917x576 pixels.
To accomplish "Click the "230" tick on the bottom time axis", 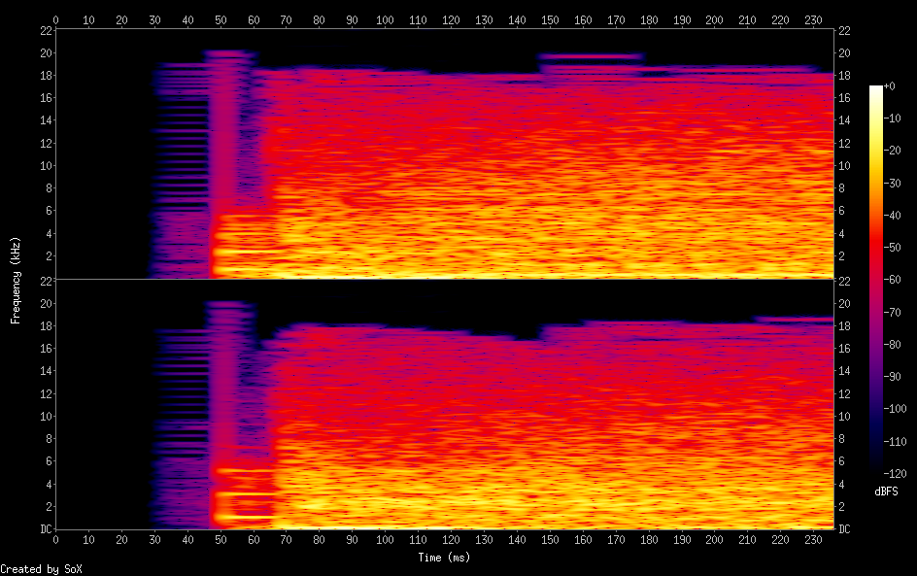I will (813, 540).
